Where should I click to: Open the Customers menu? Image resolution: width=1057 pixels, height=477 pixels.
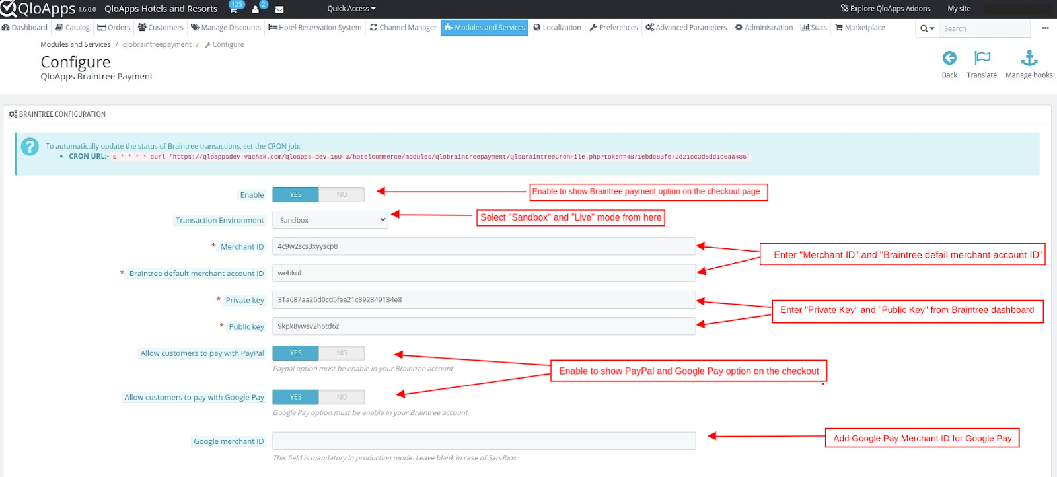[x=161, y=28]
